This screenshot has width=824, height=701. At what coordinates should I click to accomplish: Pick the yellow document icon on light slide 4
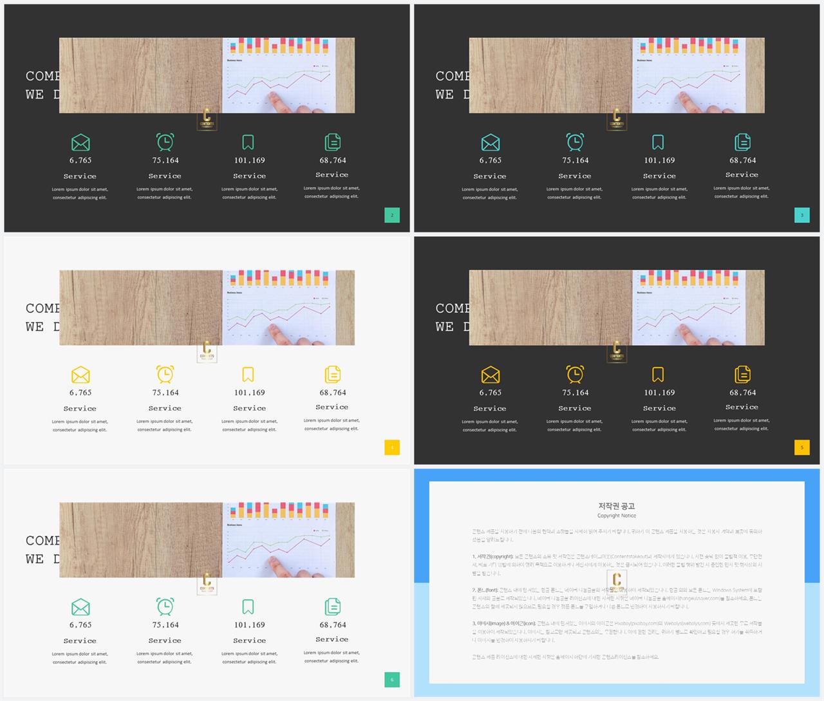[333, 374]
